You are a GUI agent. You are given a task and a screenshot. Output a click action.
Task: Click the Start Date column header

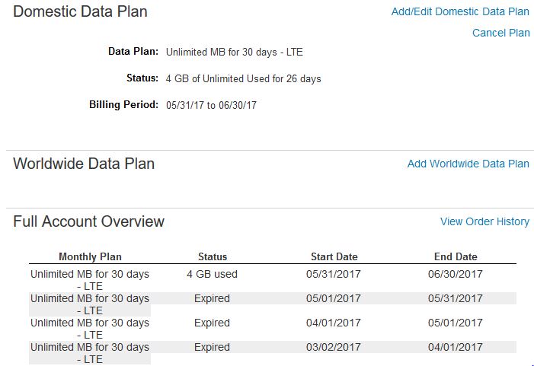pos(334,256)
